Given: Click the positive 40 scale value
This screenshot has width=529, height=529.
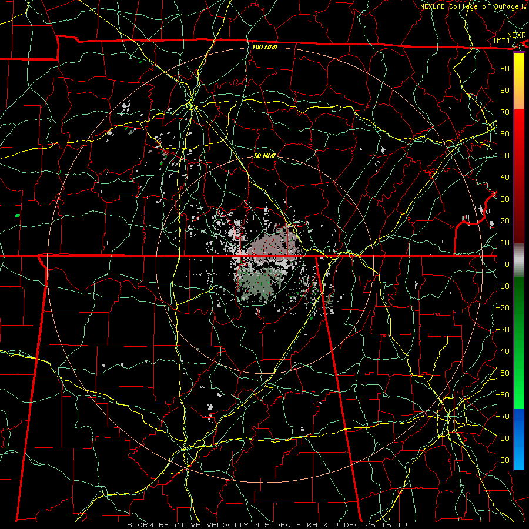Looking at the screenshot, I should coord(505,178).
